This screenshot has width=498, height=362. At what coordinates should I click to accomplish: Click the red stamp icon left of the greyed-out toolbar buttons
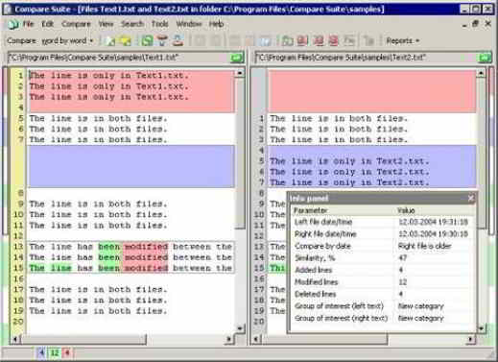click(178, 41)
